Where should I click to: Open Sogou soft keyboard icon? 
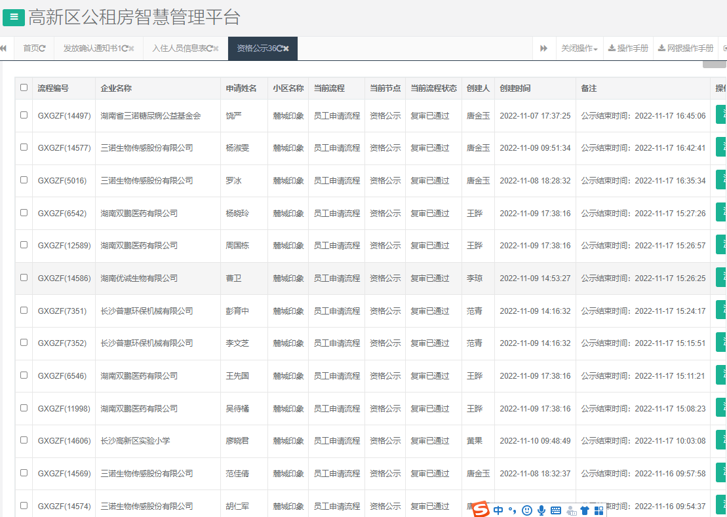point(556,510)
